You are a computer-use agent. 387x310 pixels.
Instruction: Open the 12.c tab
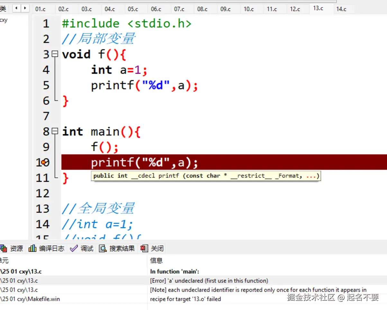tap(295, 9)
